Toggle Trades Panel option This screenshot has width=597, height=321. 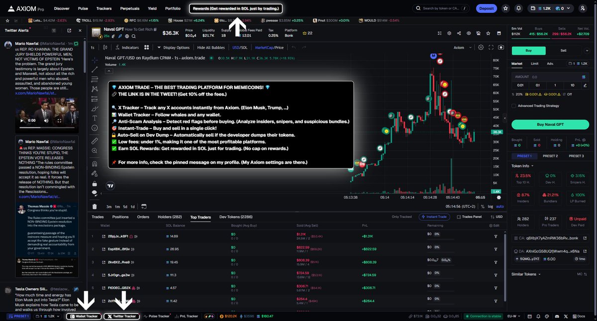tap(469, 217)
